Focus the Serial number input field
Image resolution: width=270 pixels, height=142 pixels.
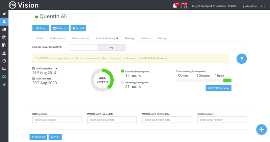(x=222, y=120)
